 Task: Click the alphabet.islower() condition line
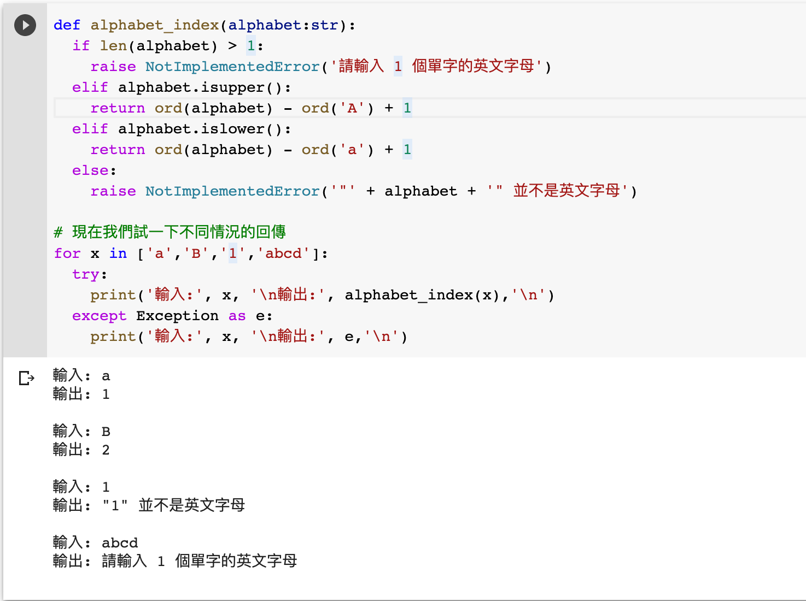[180, 128]
